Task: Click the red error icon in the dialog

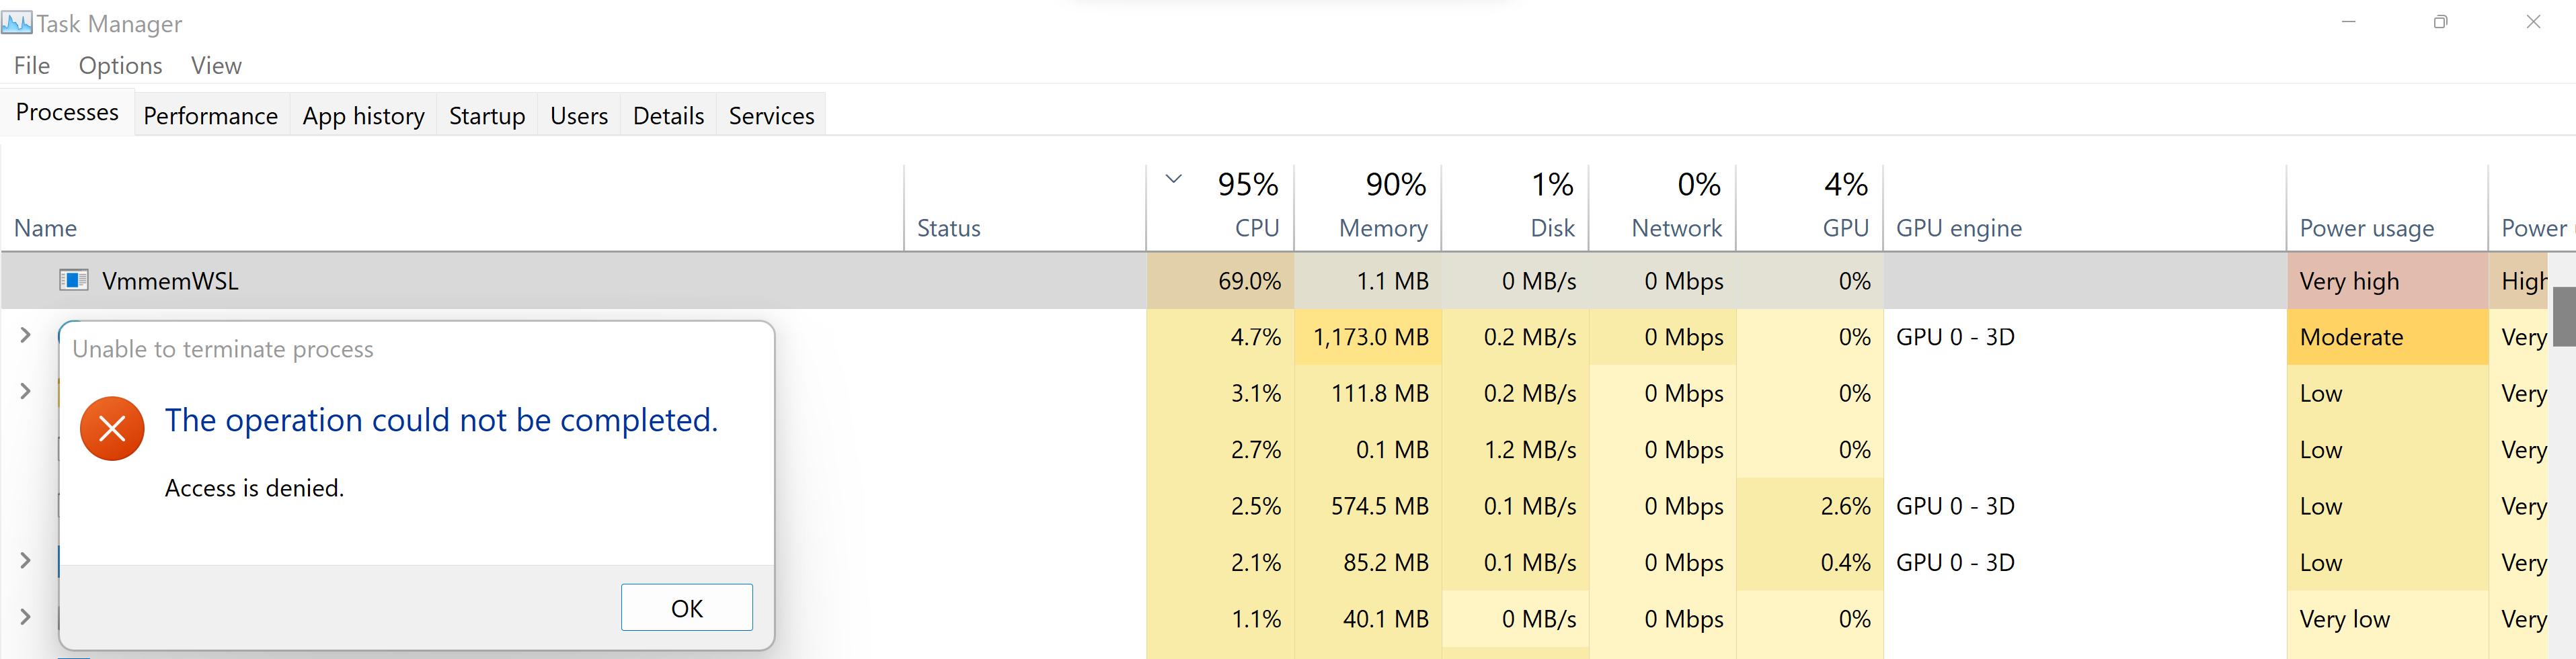Action: (x=111, y=429)
